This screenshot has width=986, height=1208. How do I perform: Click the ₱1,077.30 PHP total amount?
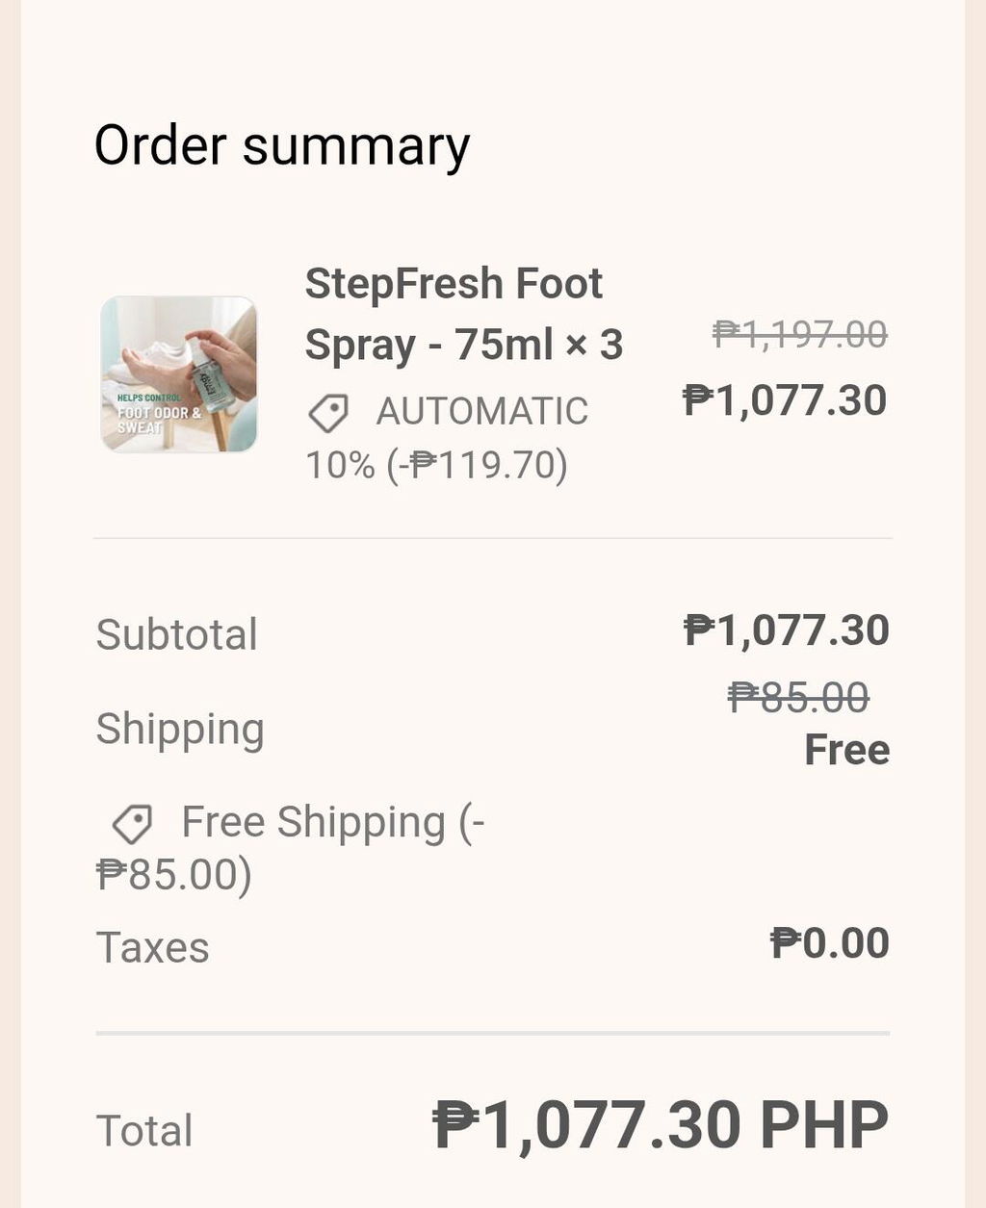pos(661,1125)
